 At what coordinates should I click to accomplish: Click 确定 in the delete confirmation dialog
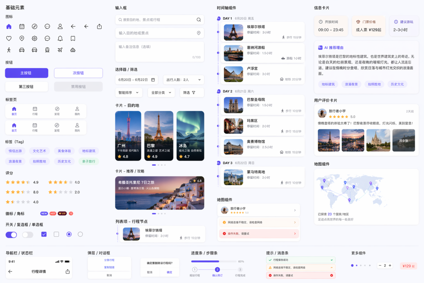(170, 272)
